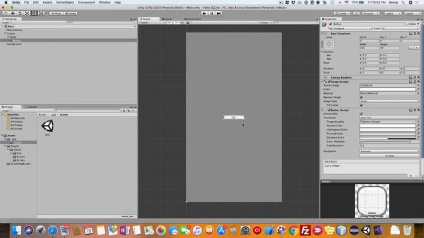Toggle 2D view mode in Scene
Viewport: 424px width, 238px height.
click(170, 22)
